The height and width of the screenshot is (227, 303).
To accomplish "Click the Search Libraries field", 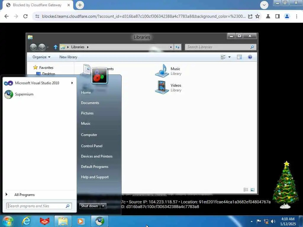I will point(220,47).
